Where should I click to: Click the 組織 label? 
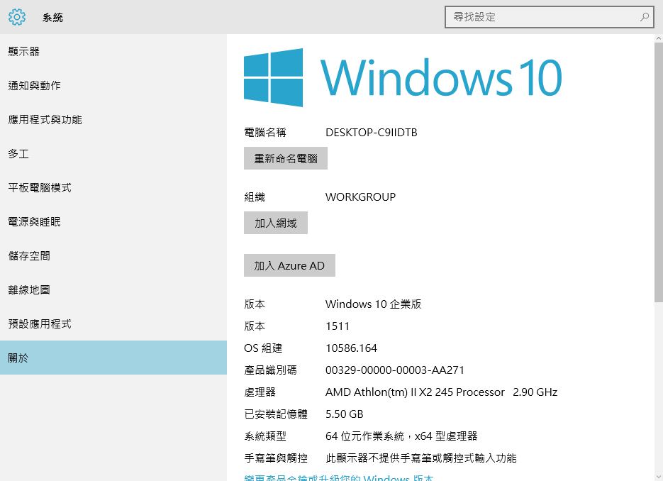[x=255, y=197]
